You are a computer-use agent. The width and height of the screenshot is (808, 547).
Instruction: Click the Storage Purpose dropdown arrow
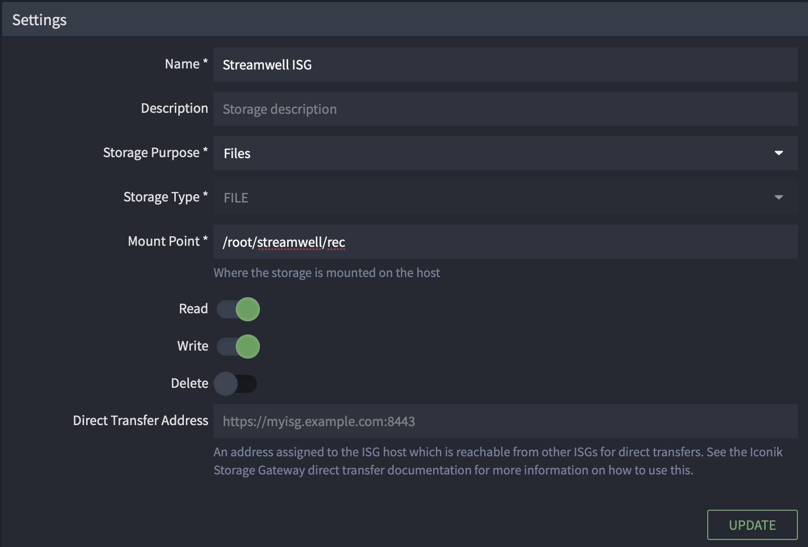(778, 153)
